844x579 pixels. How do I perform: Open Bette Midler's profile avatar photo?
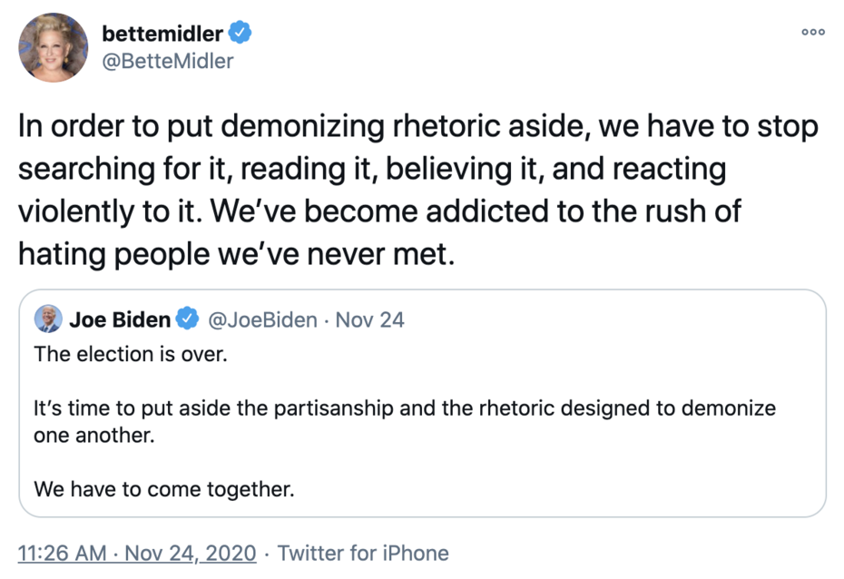tap(54, 47)
